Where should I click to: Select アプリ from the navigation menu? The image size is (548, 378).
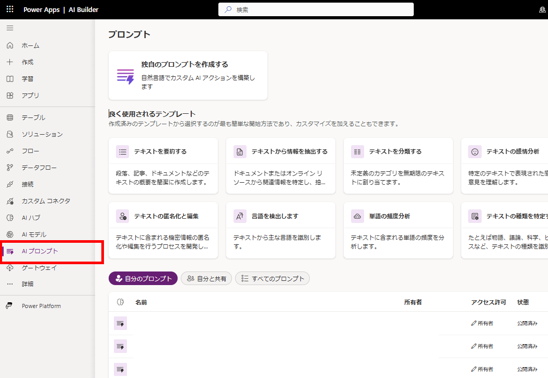pyautogui.click(x=9, y=95)
